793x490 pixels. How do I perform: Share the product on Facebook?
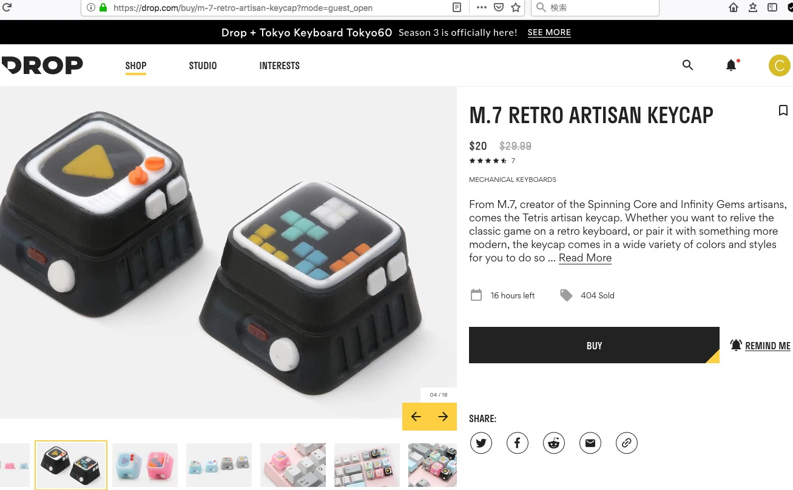[518, 443]
